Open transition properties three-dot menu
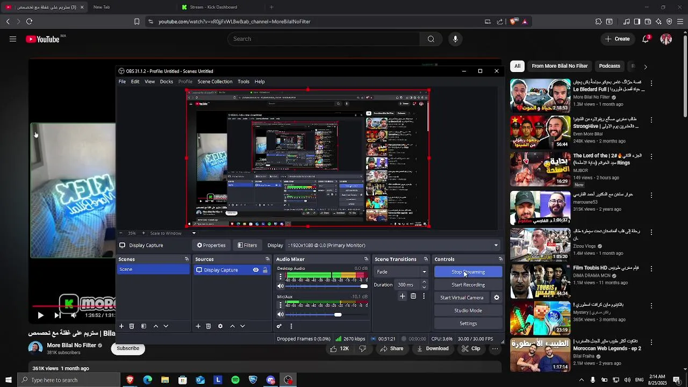Viewport: 688px width, 387px height. pyautogui.click(x=424, y=296)
